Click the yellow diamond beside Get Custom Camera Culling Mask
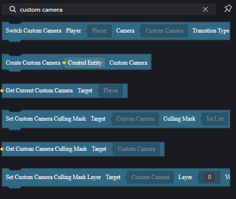 pos(2,149)
